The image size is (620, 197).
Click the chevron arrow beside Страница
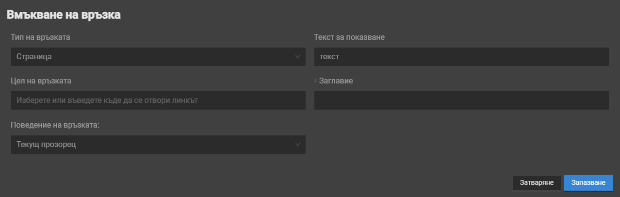298,57
